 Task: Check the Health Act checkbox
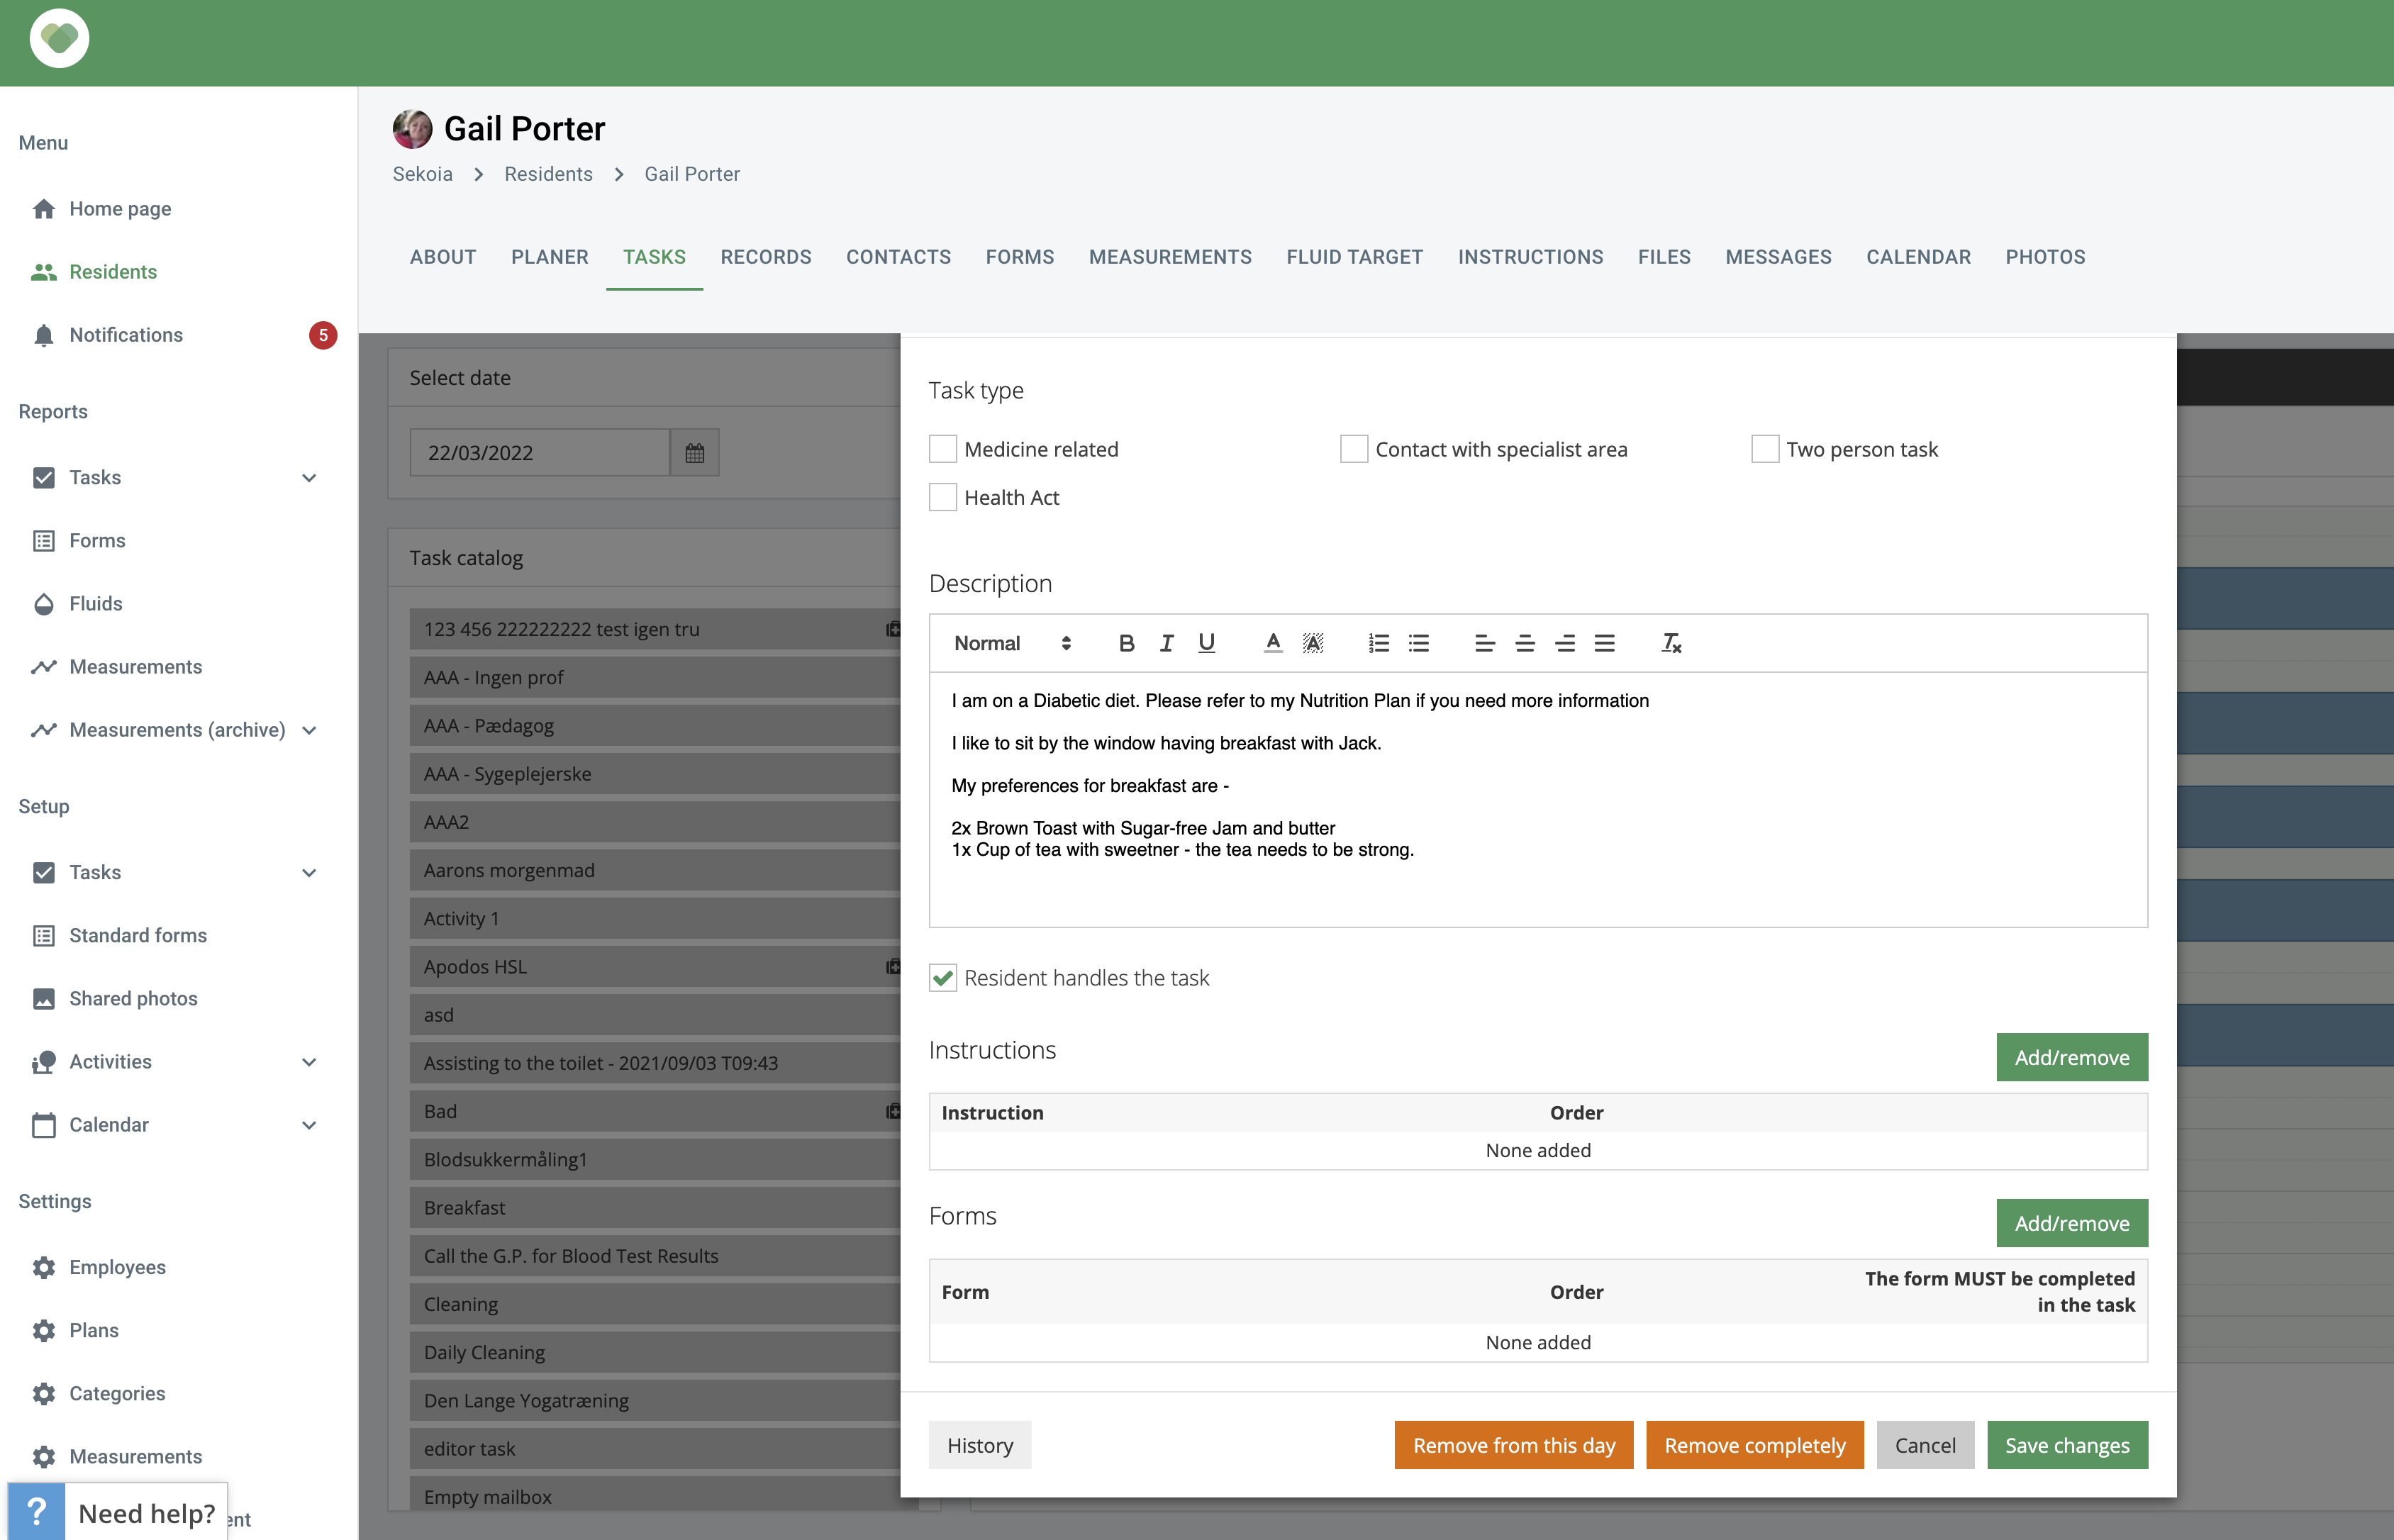(x=942, y=497)
